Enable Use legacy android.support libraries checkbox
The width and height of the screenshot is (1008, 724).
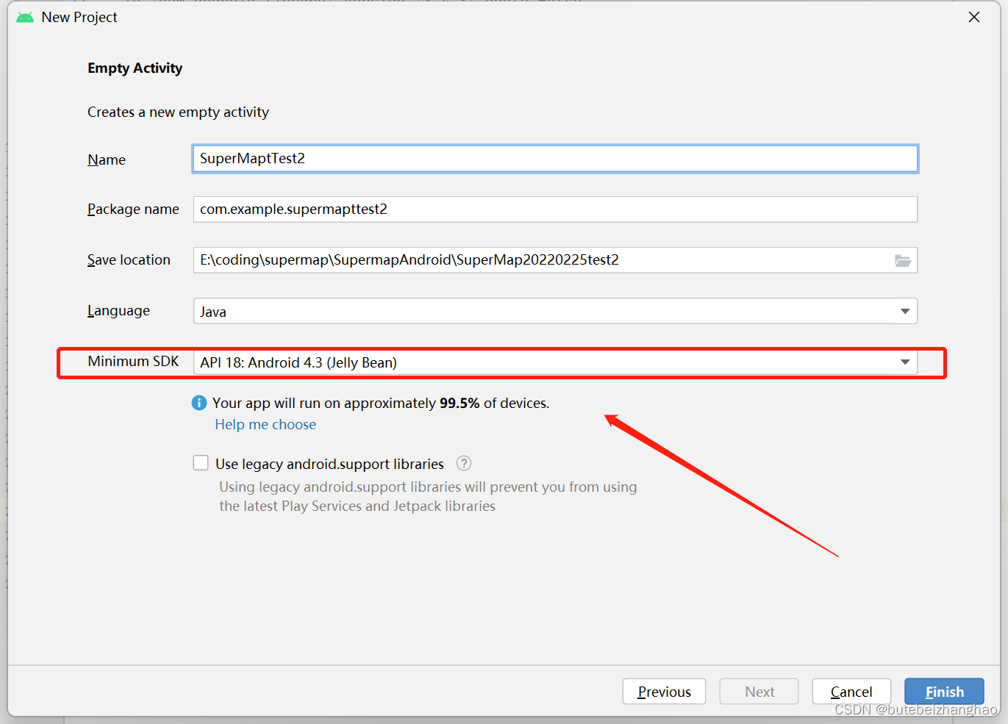point(201,463)
